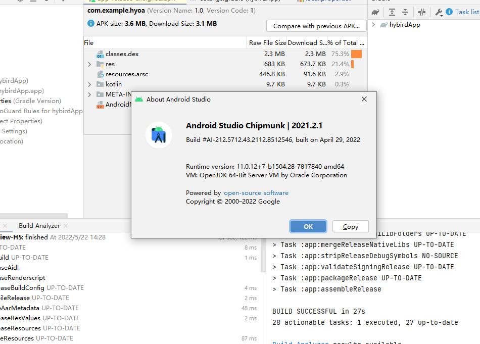The width and height of the screenshot is (480, 344).
Task: Select Gradle Version properties item in project tree
Action: (31, 101)
